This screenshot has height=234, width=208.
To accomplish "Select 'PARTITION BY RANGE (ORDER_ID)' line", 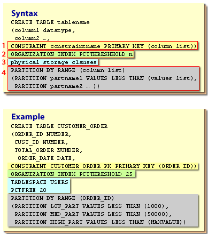I will click(63, 198).
